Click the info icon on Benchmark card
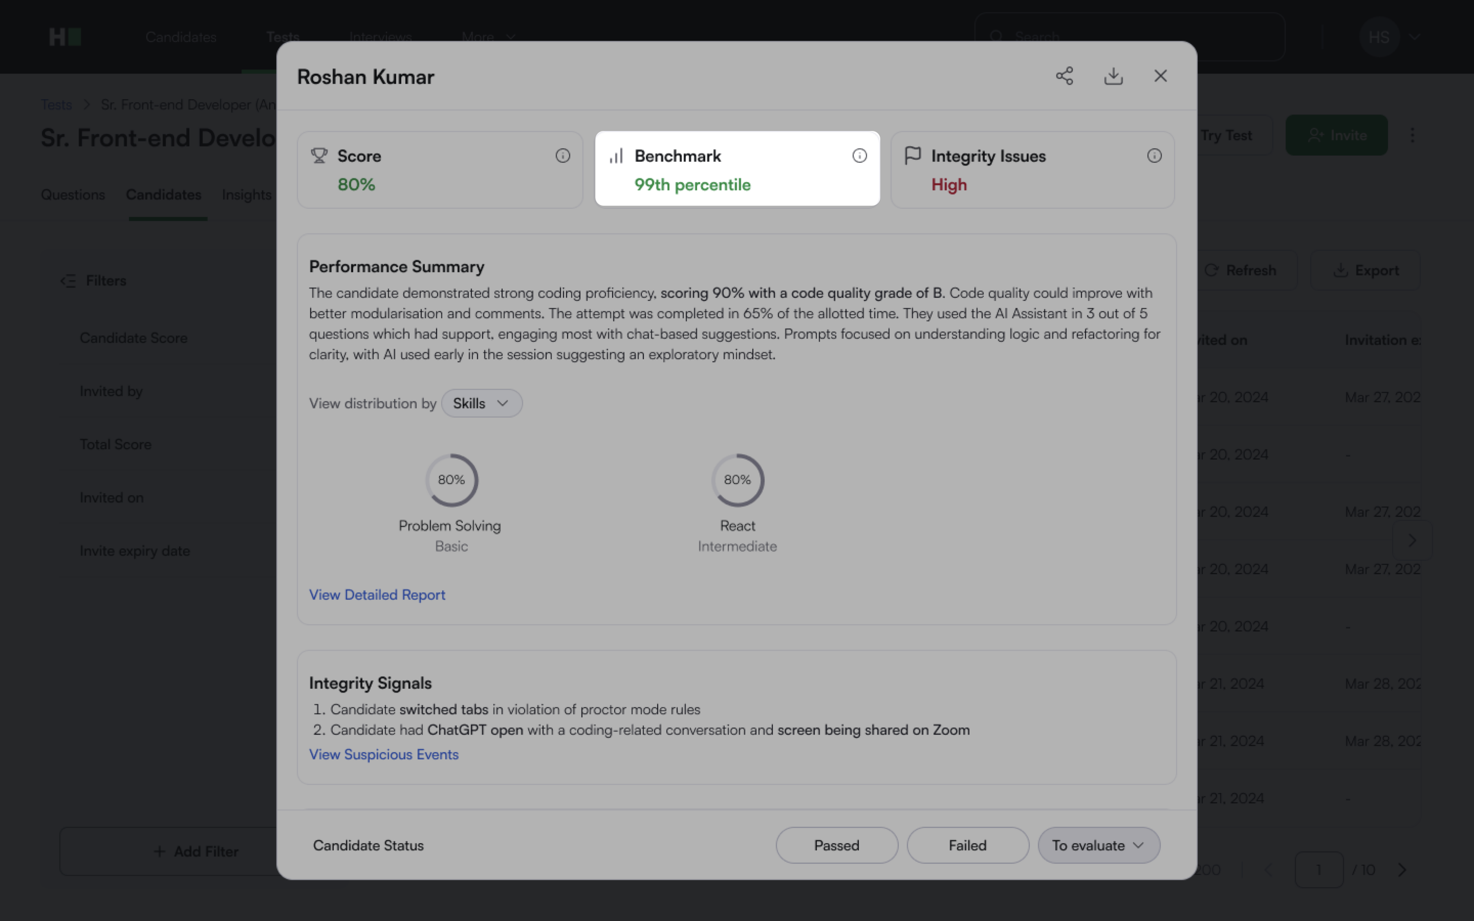The image size is (1474, 921). (x=859, y=156)
